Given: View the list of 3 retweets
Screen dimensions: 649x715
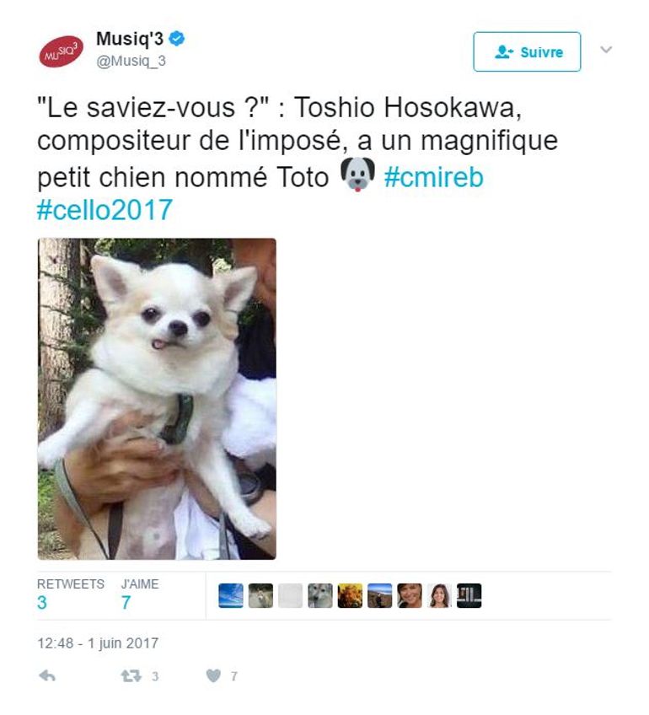Looking at the screenshot, I should click(x=71, y=595).
